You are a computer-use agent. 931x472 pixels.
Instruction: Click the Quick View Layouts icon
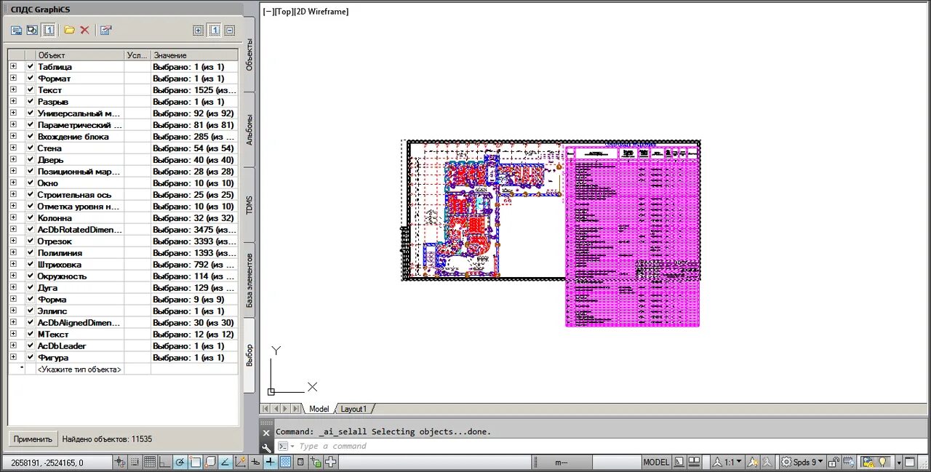679,462
